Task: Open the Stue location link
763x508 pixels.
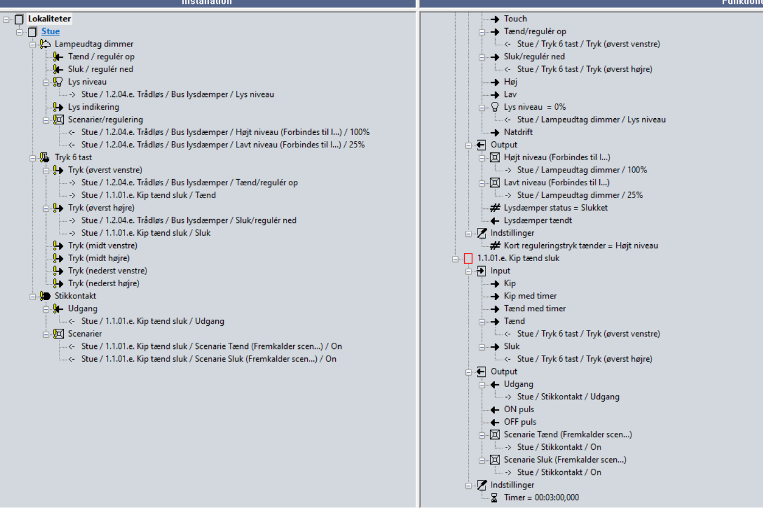Action: coord(50,31)
